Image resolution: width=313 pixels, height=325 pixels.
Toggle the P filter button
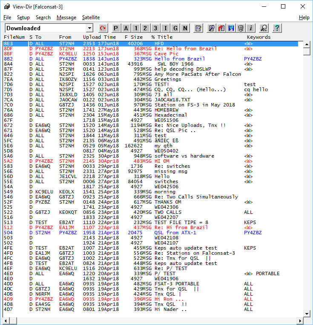(116, 28)
